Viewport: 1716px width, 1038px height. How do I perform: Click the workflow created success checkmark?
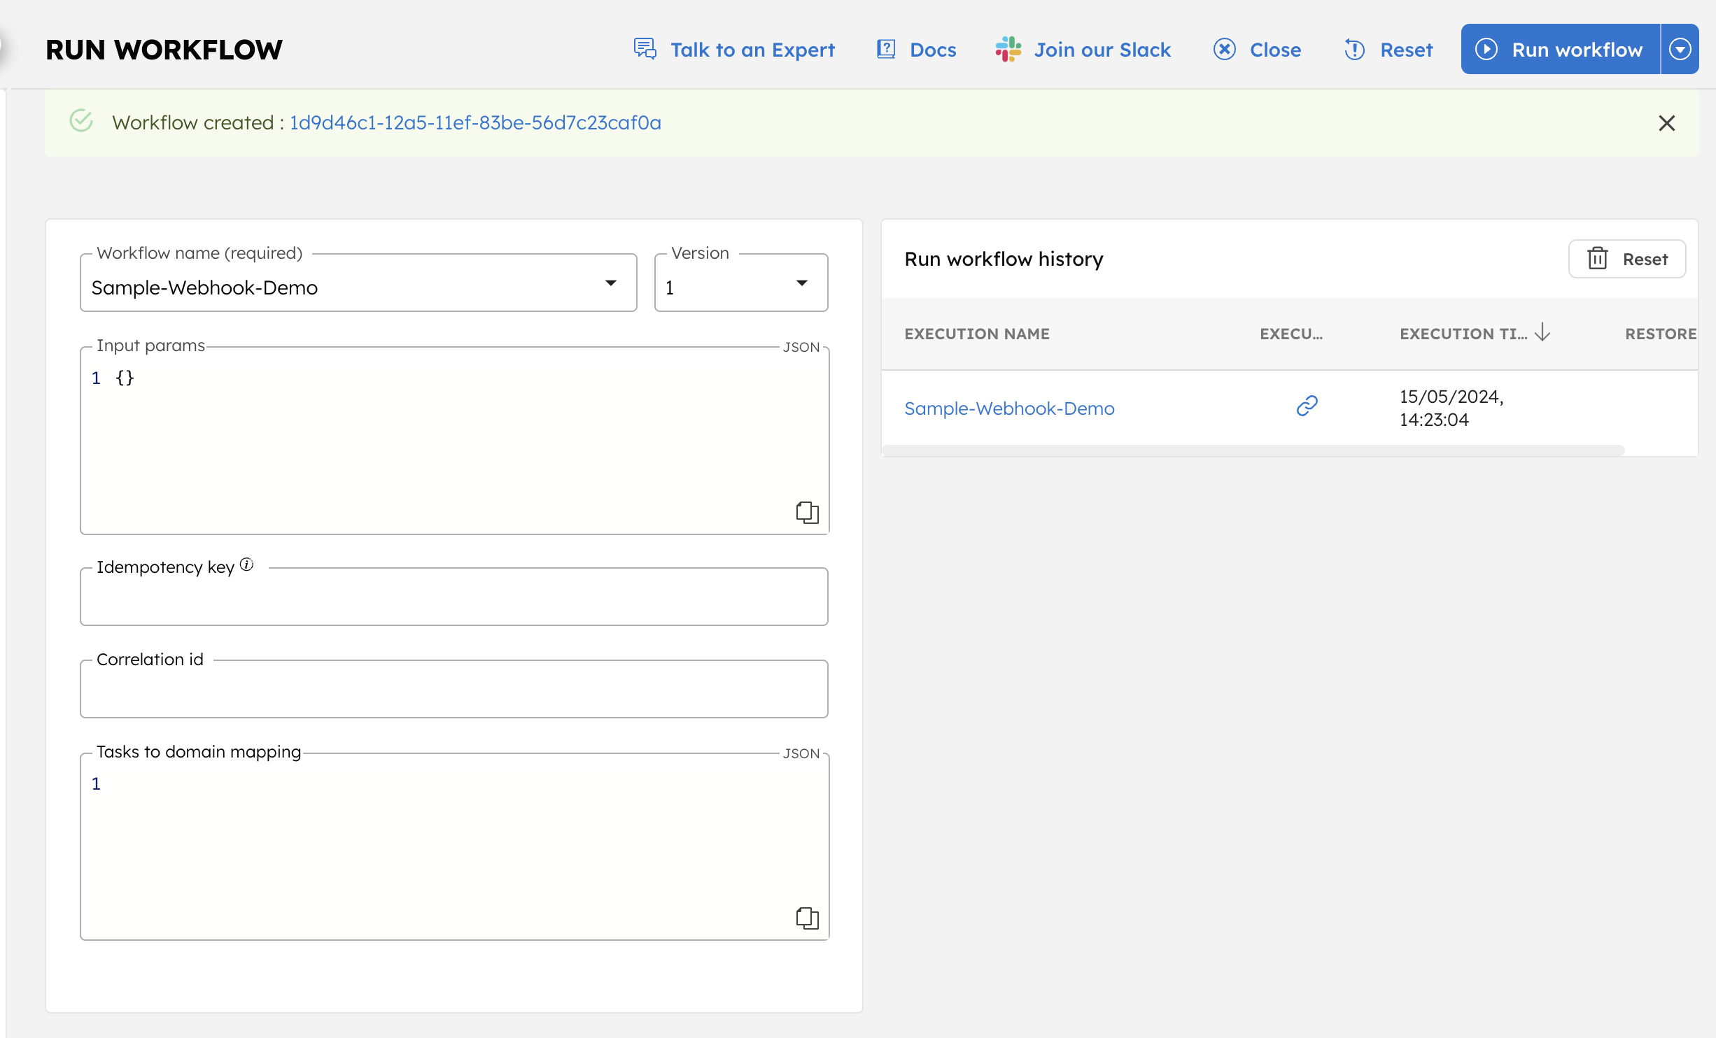pyautogui.click(x=80, y=121)
